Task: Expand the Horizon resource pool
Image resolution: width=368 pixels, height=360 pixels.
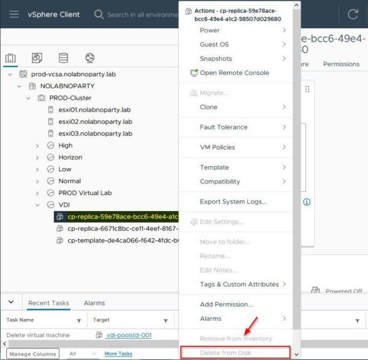Action: (x=37, y=158)
